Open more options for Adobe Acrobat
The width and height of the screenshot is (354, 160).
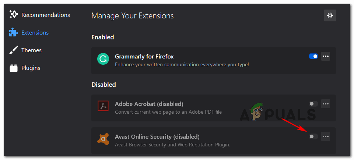click(326, 104)
